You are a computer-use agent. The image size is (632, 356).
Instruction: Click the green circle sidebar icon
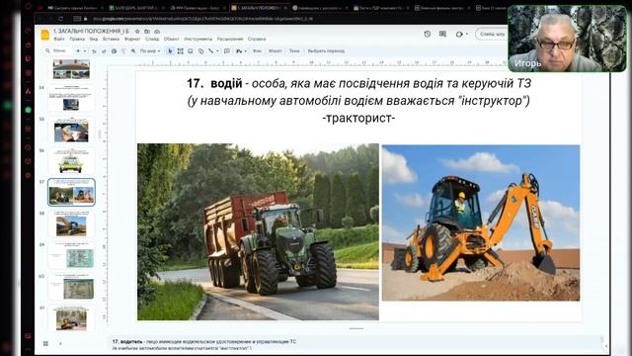[x=28, y=110]
